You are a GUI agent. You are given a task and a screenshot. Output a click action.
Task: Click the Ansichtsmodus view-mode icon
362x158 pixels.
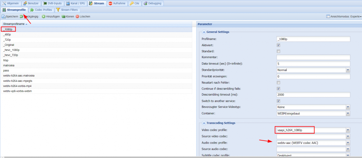tap(328, 17)
